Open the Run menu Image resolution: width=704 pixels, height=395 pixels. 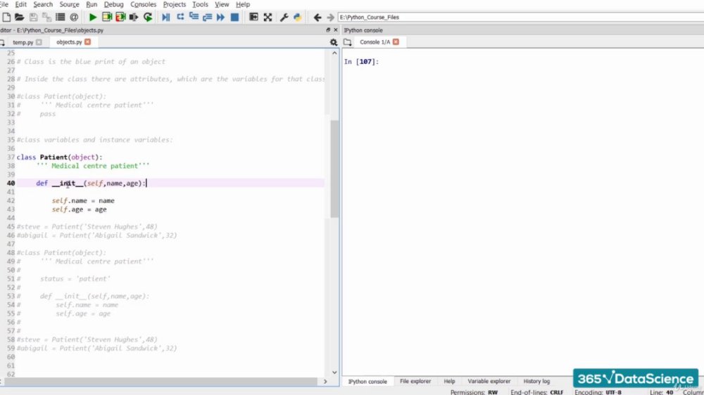point(92,4)
